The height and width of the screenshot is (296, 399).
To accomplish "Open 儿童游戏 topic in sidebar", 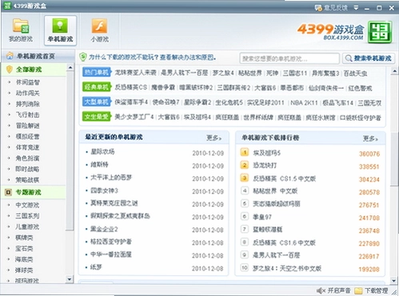I will click(27, 226).
